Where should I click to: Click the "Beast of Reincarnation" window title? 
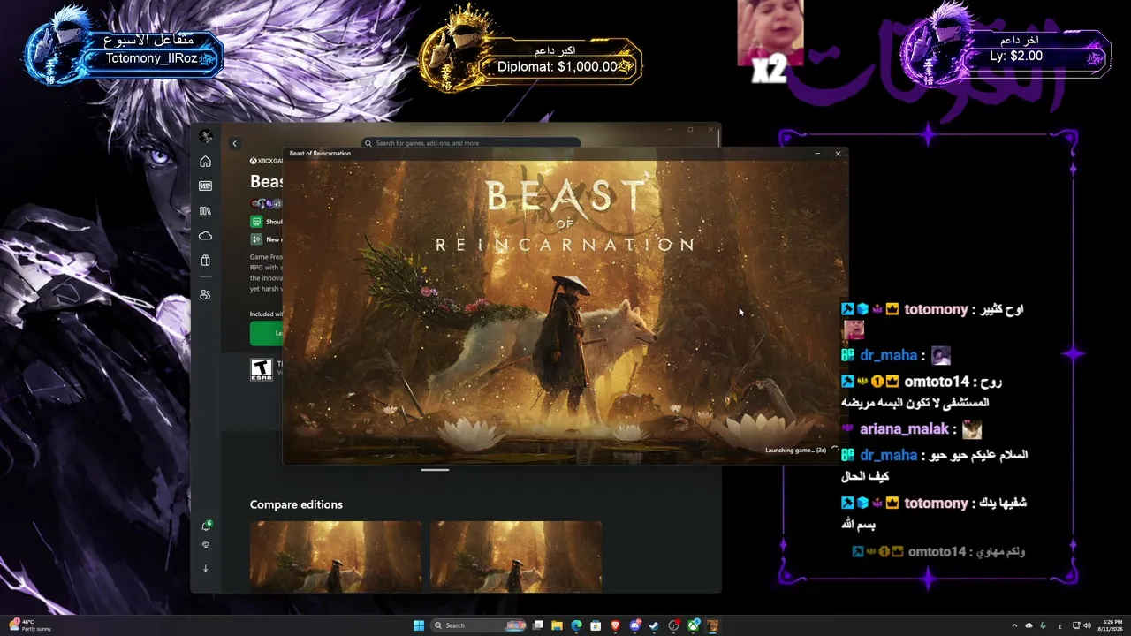320,154
